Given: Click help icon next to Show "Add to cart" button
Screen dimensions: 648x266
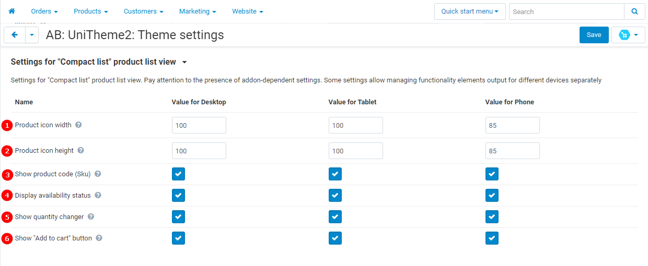Looking at the screenshot, I should pyautogui.click(x=99, y=238).
